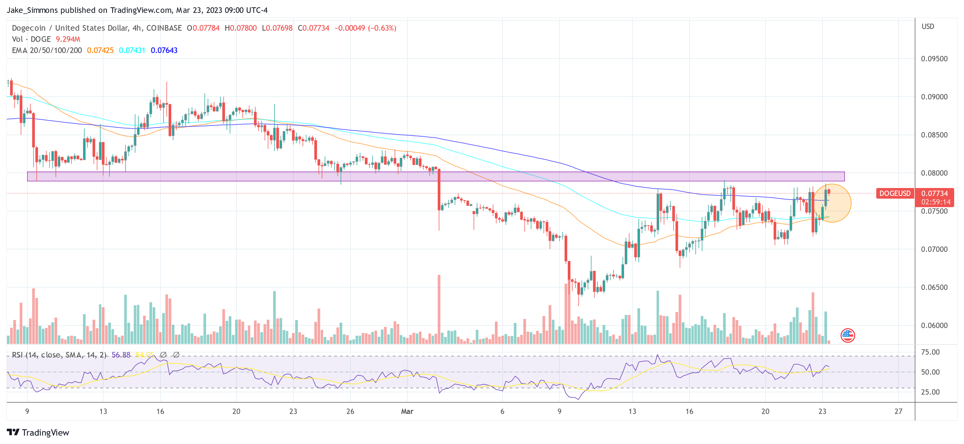Click the TradingView wordmark text
This screenshot has width=964, height=444.
point(46,432)
